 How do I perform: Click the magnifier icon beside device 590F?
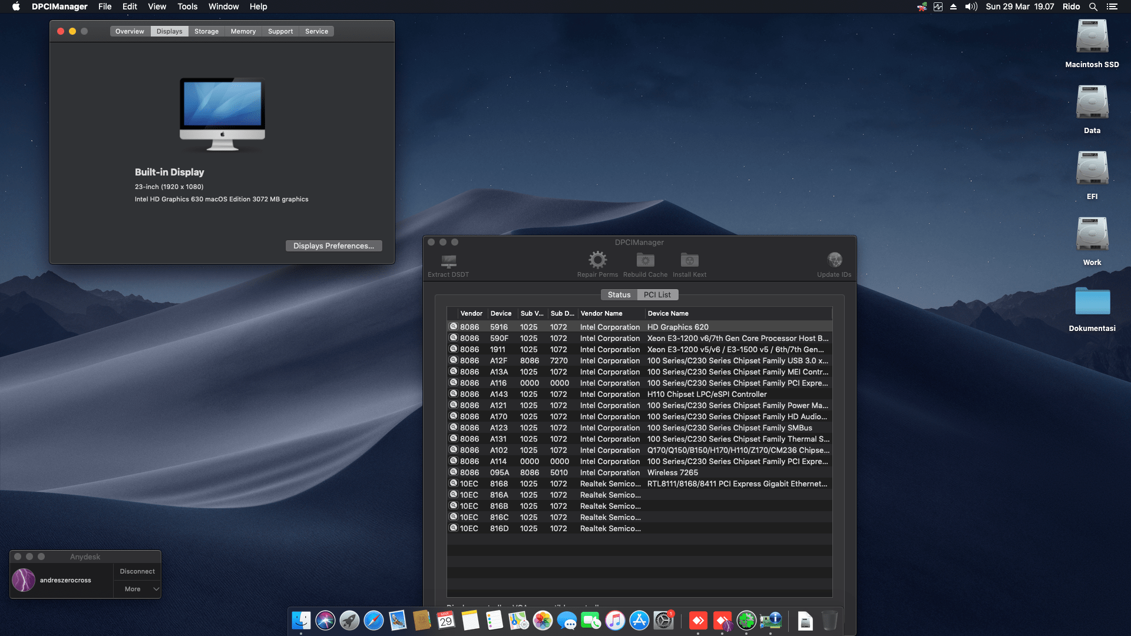[x=453, y=338]
